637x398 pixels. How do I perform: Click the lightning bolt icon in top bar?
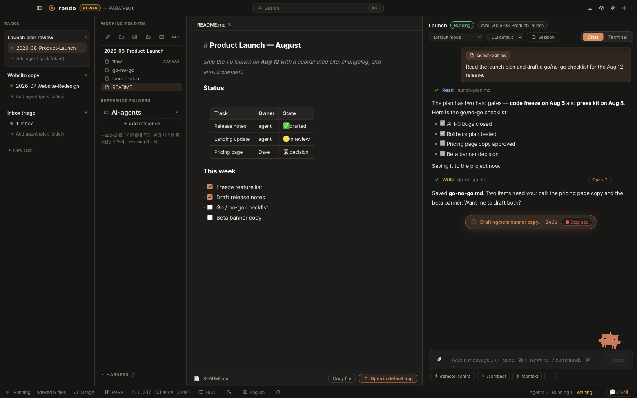click(613, 8)
